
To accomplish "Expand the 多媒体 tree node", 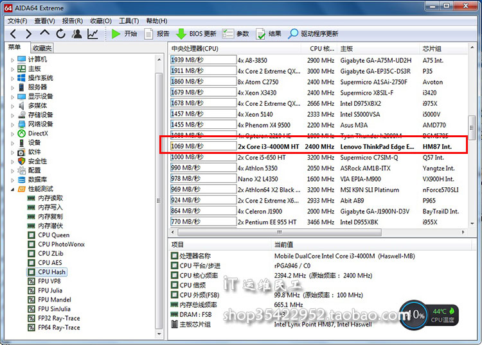I will (x=13, y=106).
